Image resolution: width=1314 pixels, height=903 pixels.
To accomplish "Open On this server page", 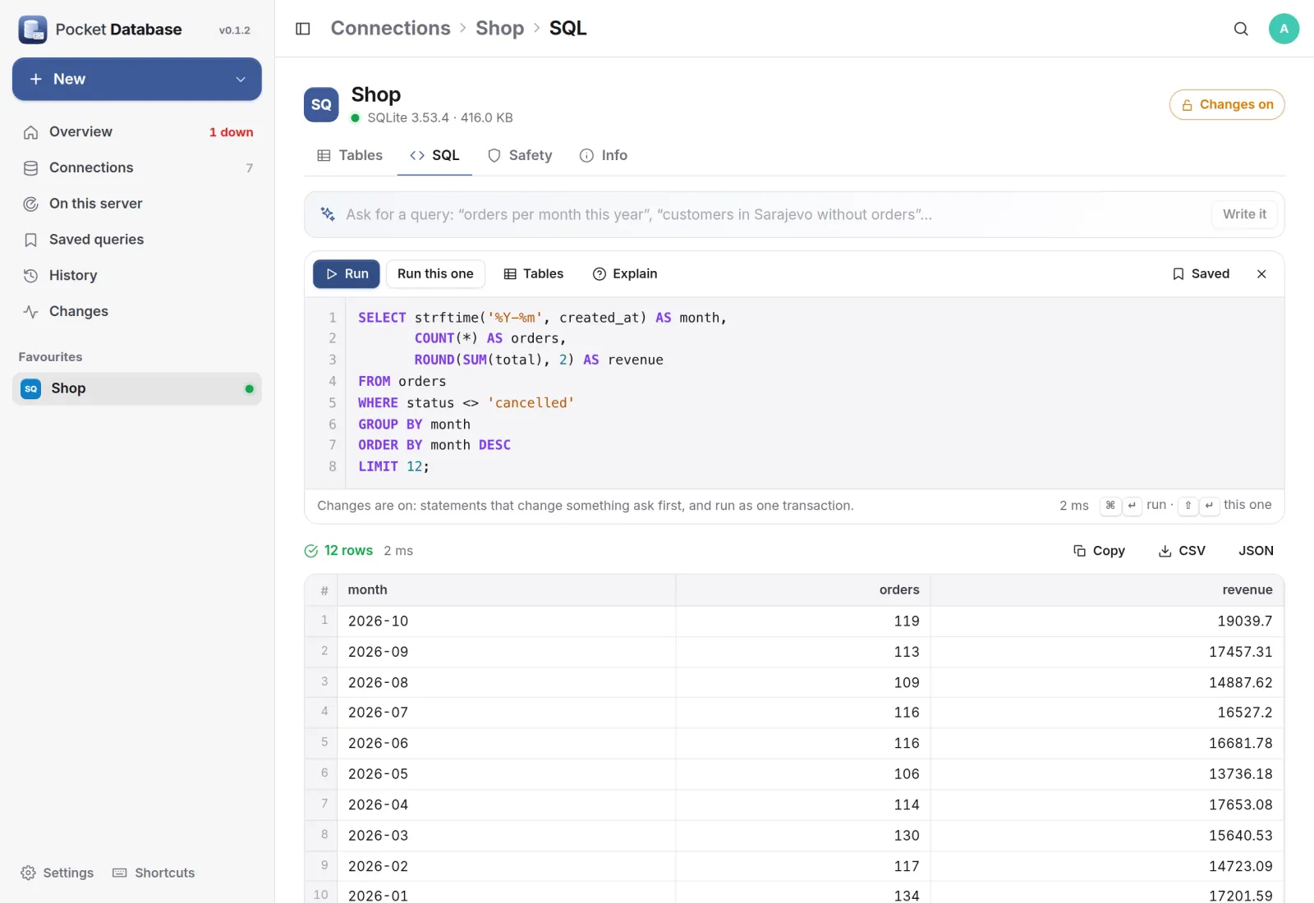I will 137,204.
